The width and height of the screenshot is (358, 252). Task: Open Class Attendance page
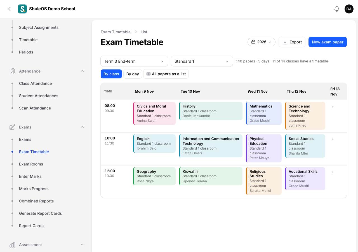[36, 83]
